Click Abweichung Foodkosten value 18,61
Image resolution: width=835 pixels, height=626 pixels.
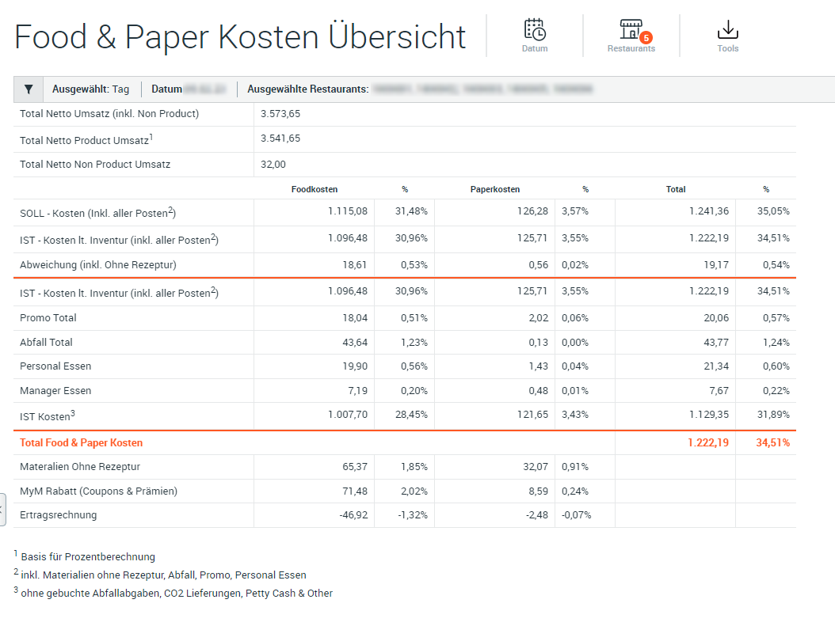tap(355, 265)
